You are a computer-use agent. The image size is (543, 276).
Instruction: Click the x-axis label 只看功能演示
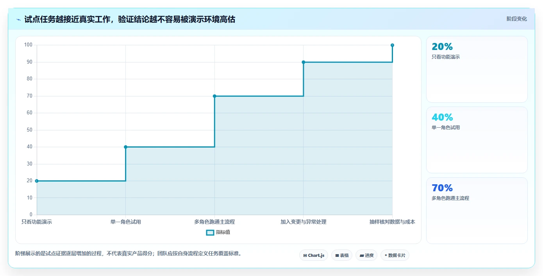point(37,222)
